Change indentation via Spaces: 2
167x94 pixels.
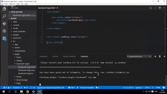[139, 88]
